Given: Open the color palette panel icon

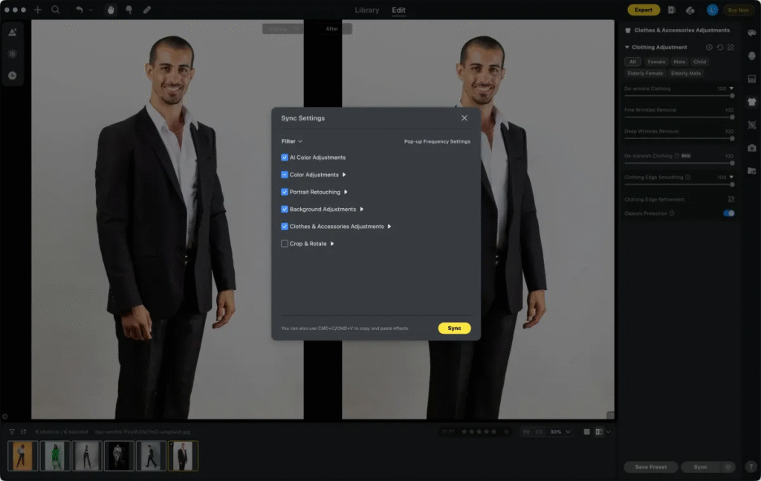Looking at the screenshot, I should click(751, 33).
